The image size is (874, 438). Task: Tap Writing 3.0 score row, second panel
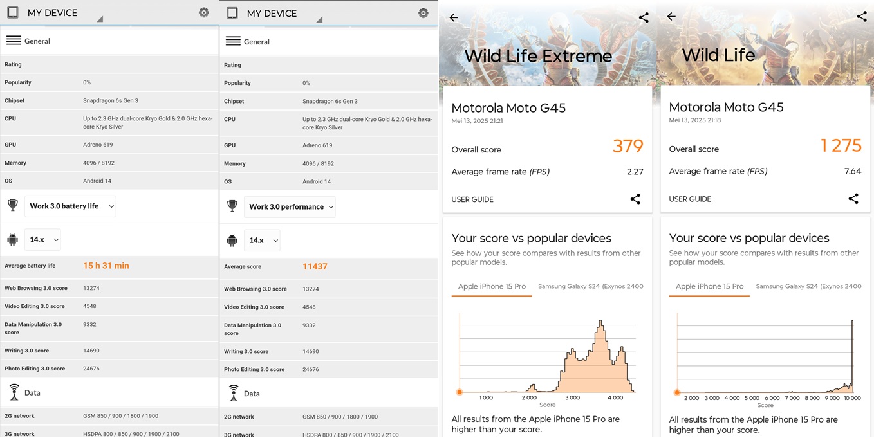pos(329,351)
